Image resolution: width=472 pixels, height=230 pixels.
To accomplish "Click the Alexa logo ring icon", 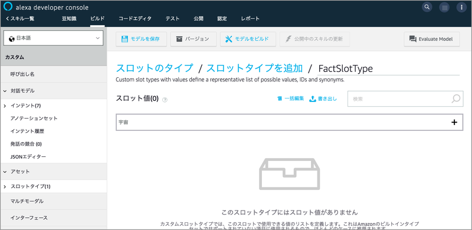I will point(8,6).
